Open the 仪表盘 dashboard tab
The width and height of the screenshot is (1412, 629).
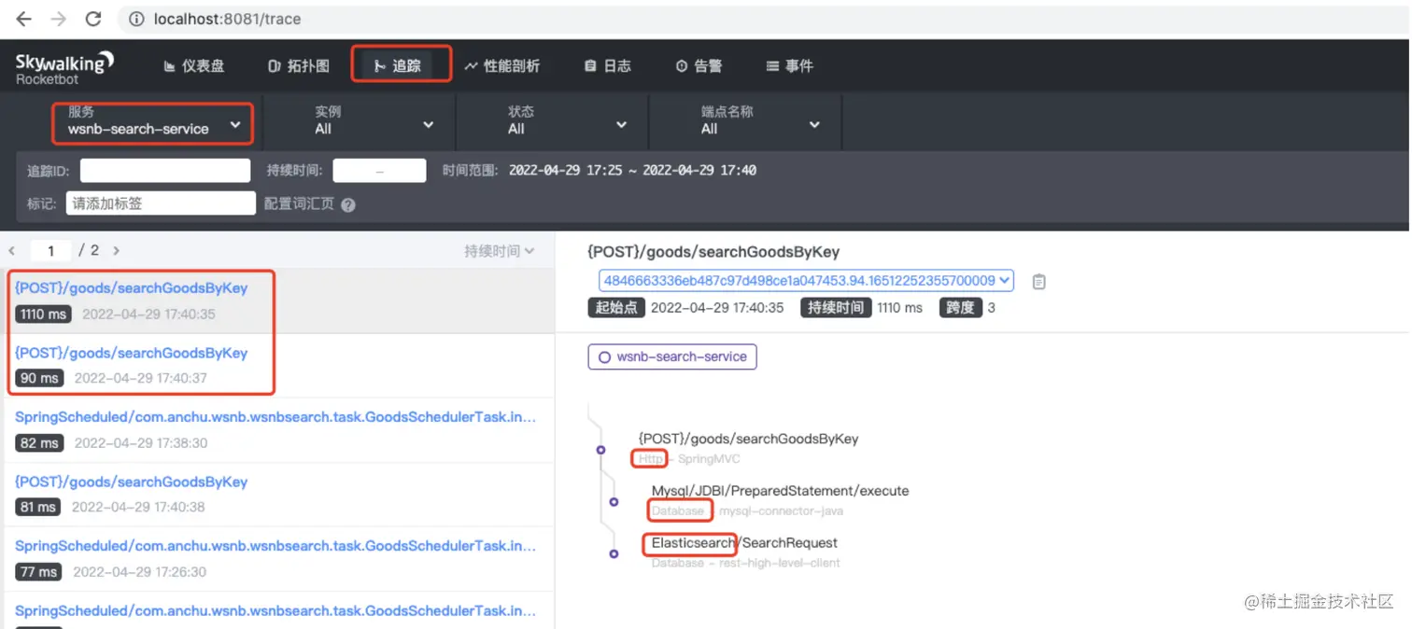coord(194,66)
